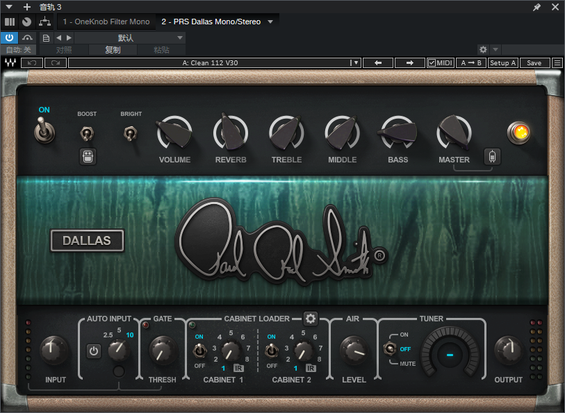Viewport: 565px width, 413px height.
Task: Expand the arrow next to settings gear
Action: pos(496,49)
